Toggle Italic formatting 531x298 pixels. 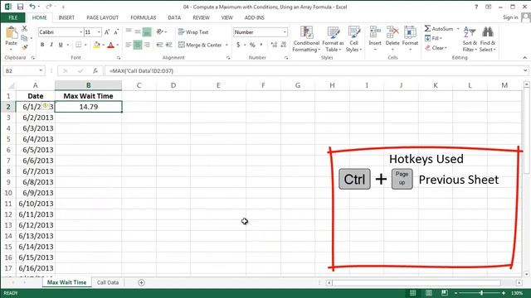[51, 45]
